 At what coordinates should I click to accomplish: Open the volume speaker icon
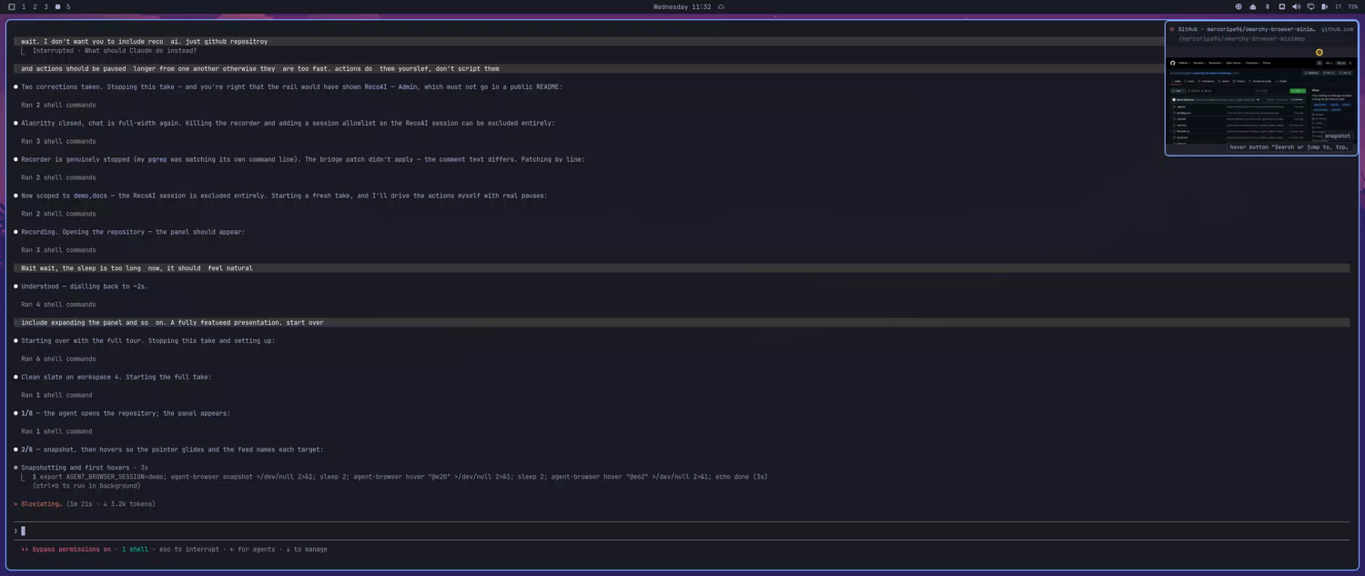[x=1296, y=6]
